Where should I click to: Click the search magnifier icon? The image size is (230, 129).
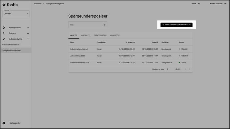tap(104, 25)
